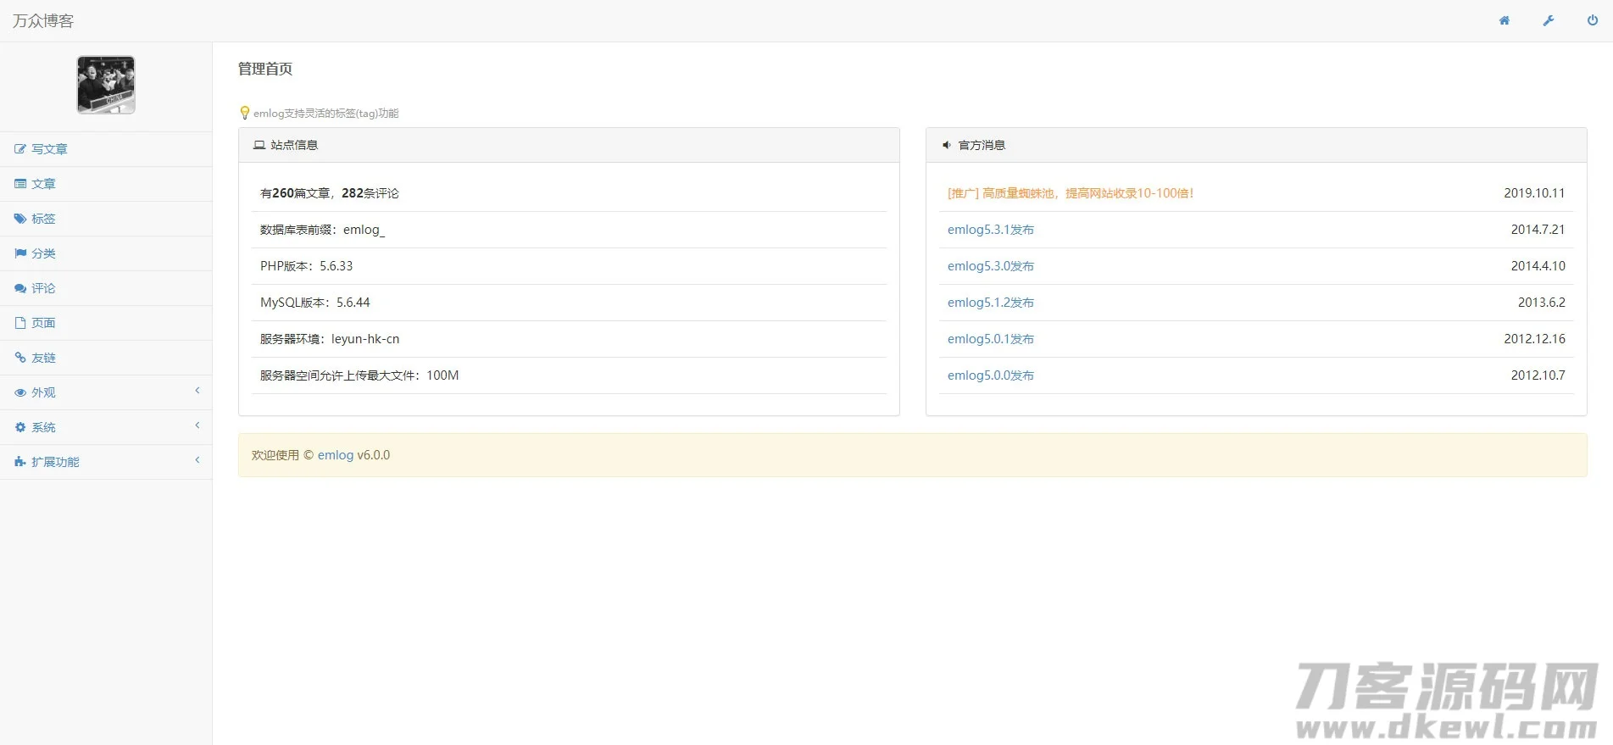Screen dimensions: 1613x745
Task: Open the emlog5.0.0发布 announcement link
Action: [x=990, y=375]
